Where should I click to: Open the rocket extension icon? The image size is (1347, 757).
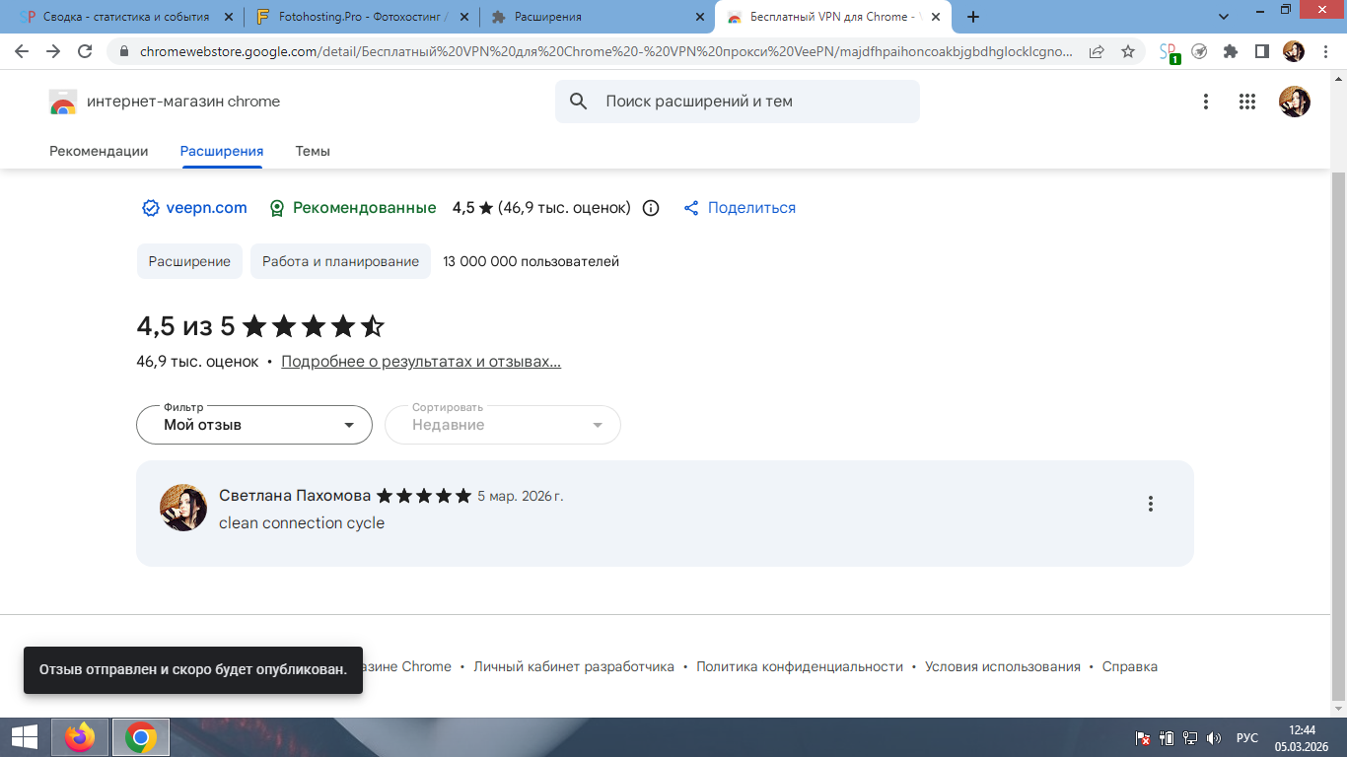pyautogui.click(x=1199, y=52)
